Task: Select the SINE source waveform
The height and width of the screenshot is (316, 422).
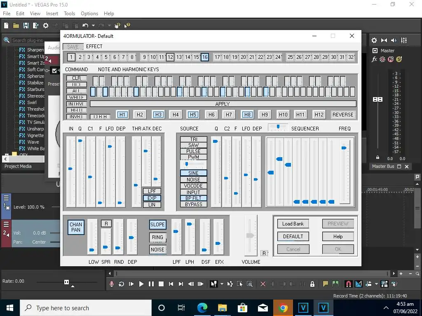Action: coord(194,173)
